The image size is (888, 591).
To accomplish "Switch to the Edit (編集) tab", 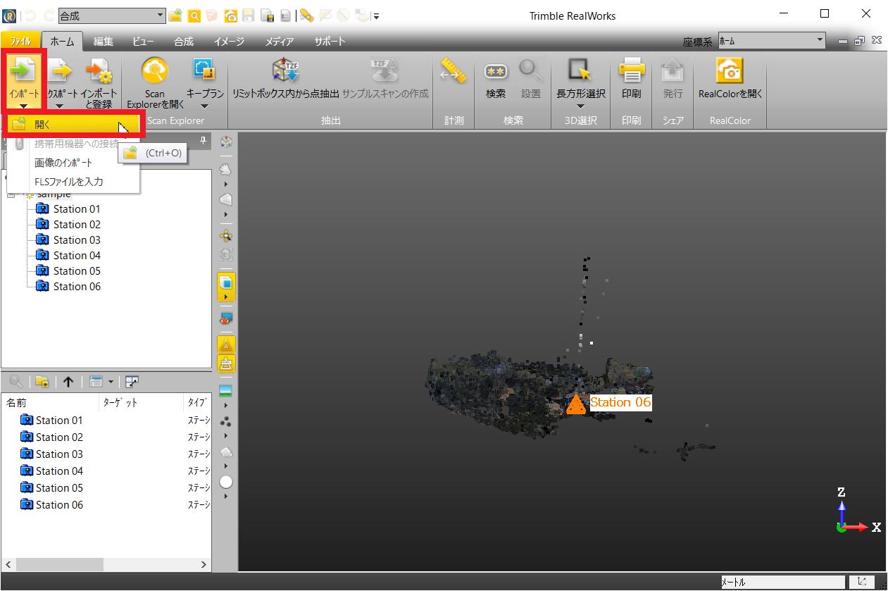I will click(x=104, y=42).
